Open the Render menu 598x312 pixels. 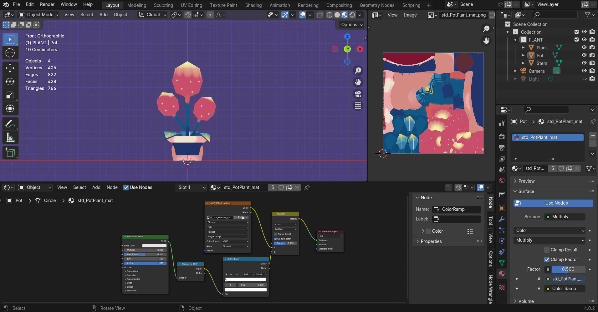click(x=47, y=4)
